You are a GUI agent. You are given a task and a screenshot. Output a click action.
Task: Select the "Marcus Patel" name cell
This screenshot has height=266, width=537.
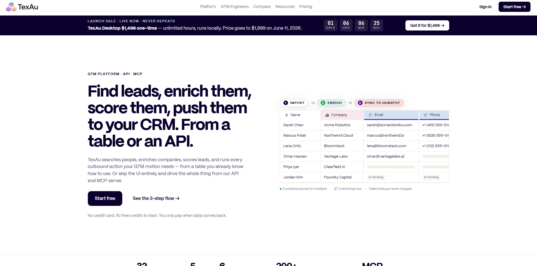(300, 136)
